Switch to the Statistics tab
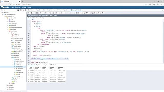164x92 pixels. 49,10
